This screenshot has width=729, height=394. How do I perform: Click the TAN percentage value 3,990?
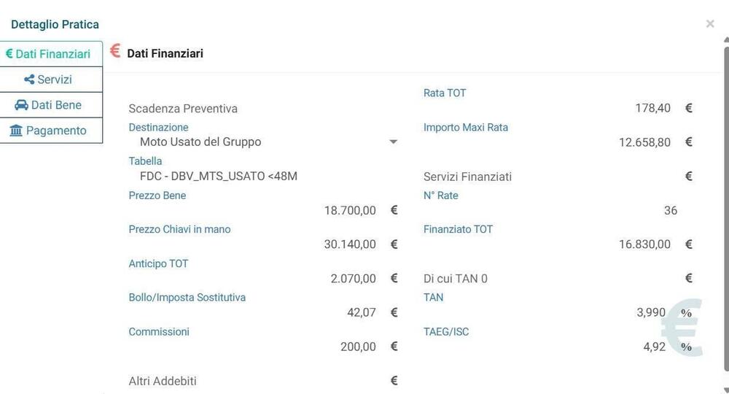click(x=651, y=312)
